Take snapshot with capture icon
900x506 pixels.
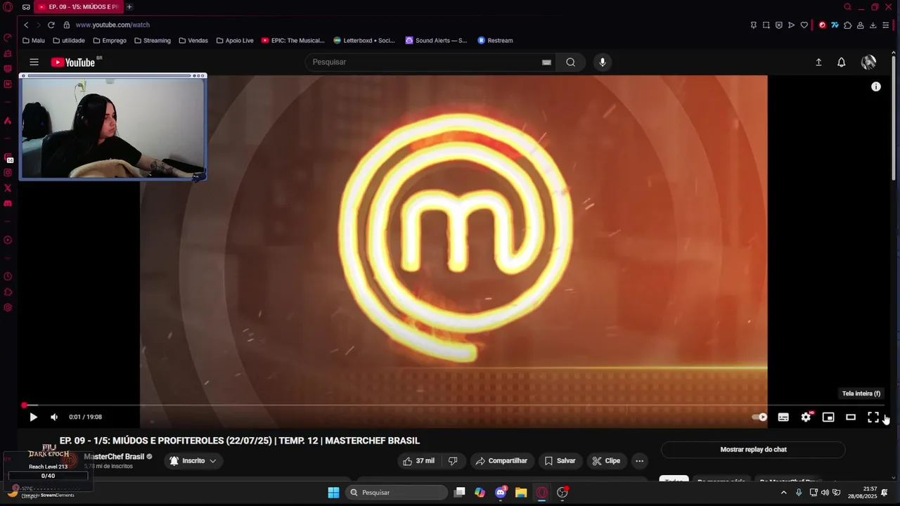click(766, 25)
